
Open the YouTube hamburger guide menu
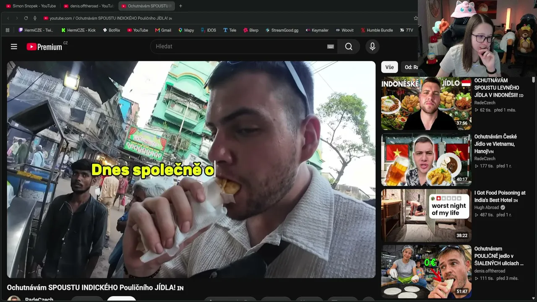coord(14,47)
